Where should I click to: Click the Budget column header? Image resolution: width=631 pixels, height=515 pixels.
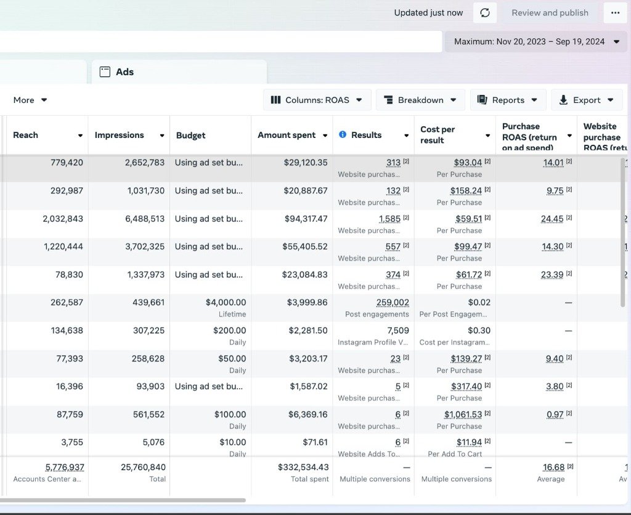coord(191,135)
